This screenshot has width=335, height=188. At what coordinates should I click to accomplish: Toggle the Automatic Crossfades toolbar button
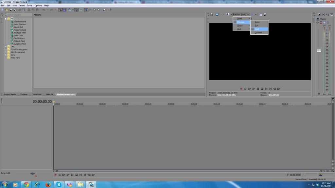point(64,10)
